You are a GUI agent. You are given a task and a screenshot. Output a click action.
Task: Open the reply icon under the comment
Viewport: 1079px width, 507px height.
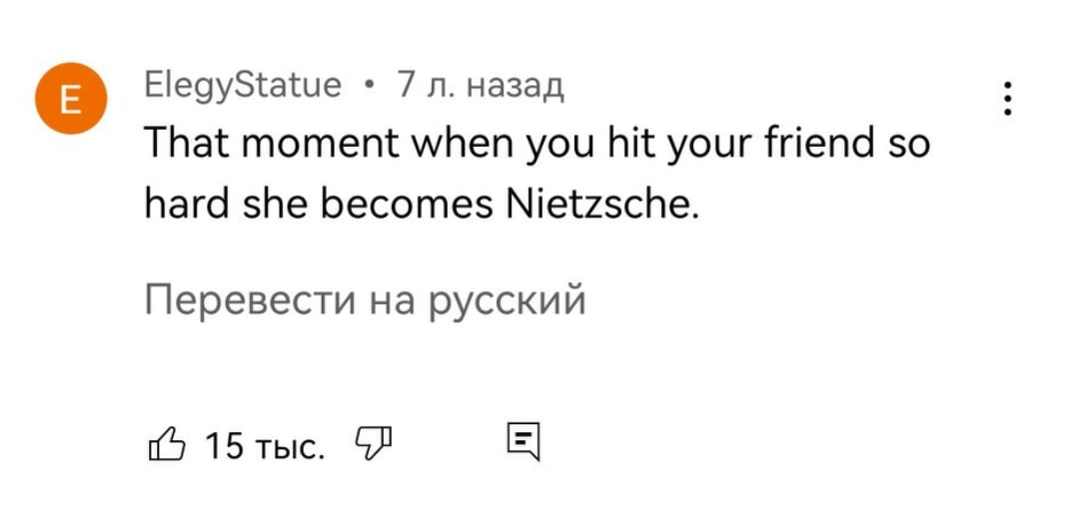(524, 442)
